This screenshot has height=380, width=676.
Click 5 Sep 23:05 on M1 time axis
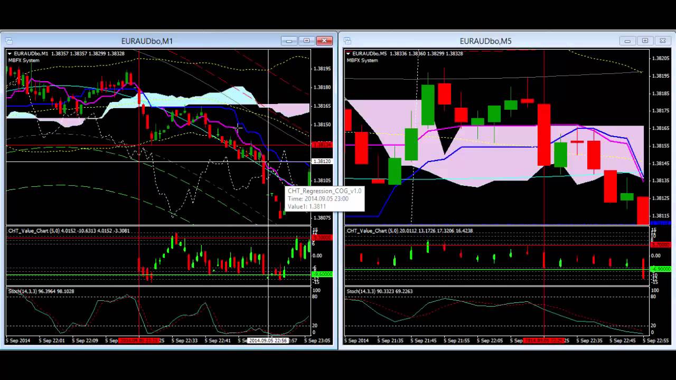coord(317,341)
